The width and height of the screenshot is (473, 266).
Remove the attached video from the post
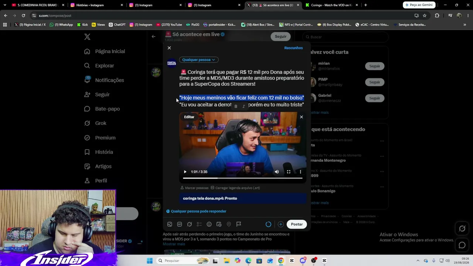pyautogui.click(x=302, y=117)
